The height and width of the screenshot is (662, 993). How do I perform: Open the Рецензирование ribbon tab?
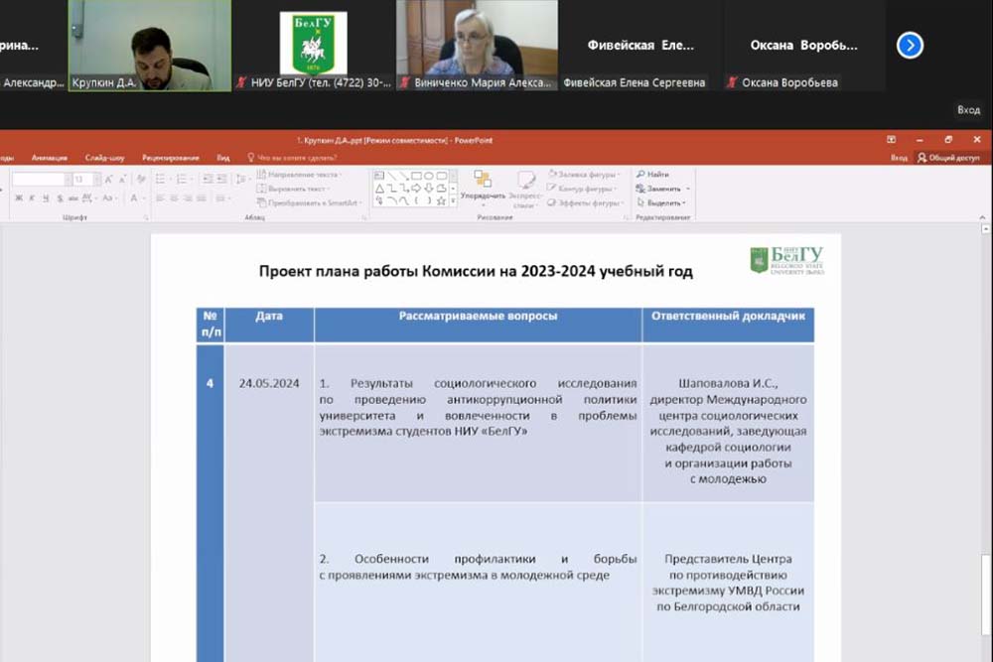[x=170, y=158]
